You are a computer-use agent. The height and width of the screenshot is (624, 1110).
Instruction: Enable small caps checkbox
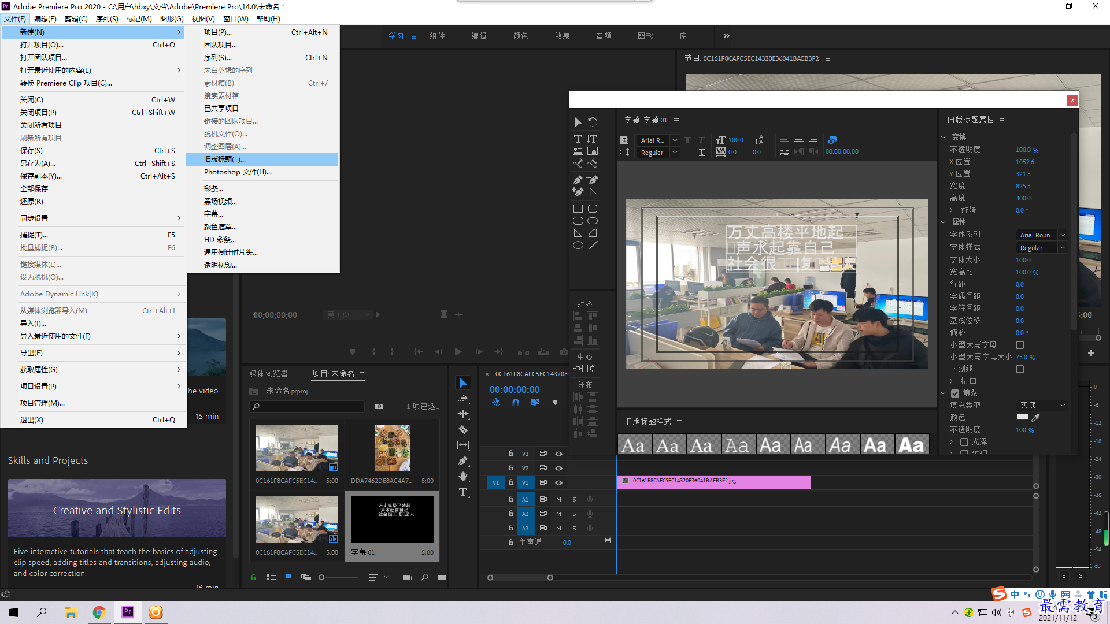1020,345
